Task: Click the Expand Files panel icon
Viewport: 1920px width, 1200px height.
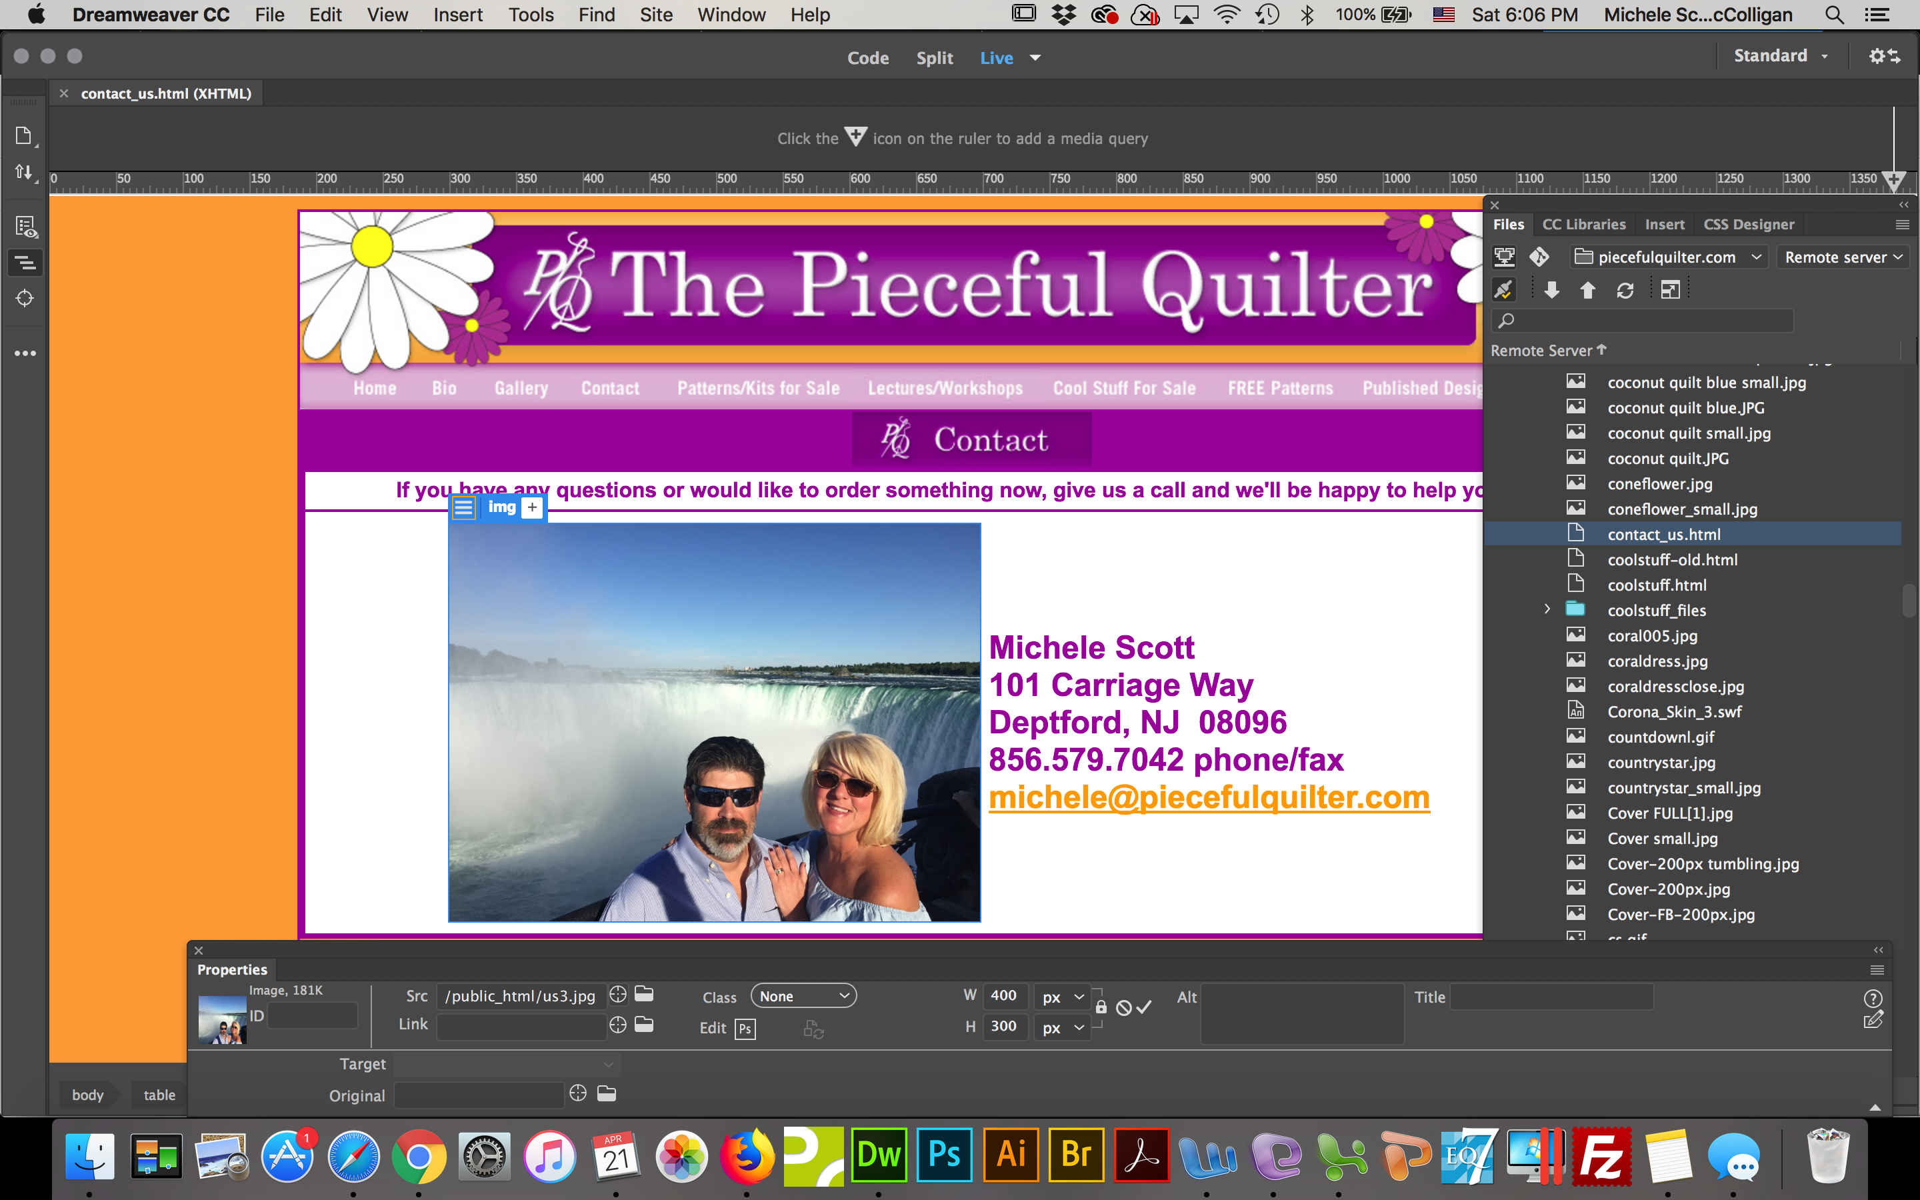Action: coord(1670,291)
